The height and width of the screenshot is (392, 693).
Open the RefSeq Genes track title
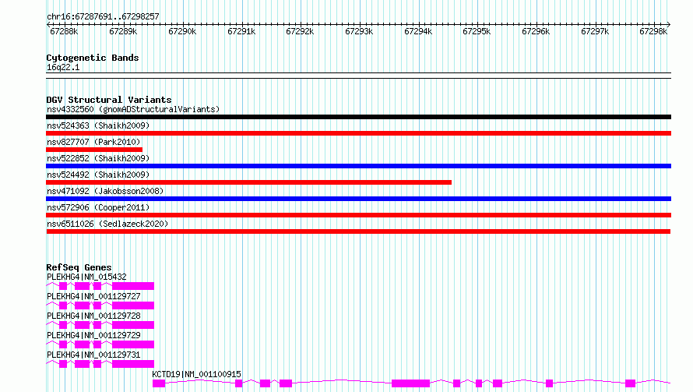(79, 267)
